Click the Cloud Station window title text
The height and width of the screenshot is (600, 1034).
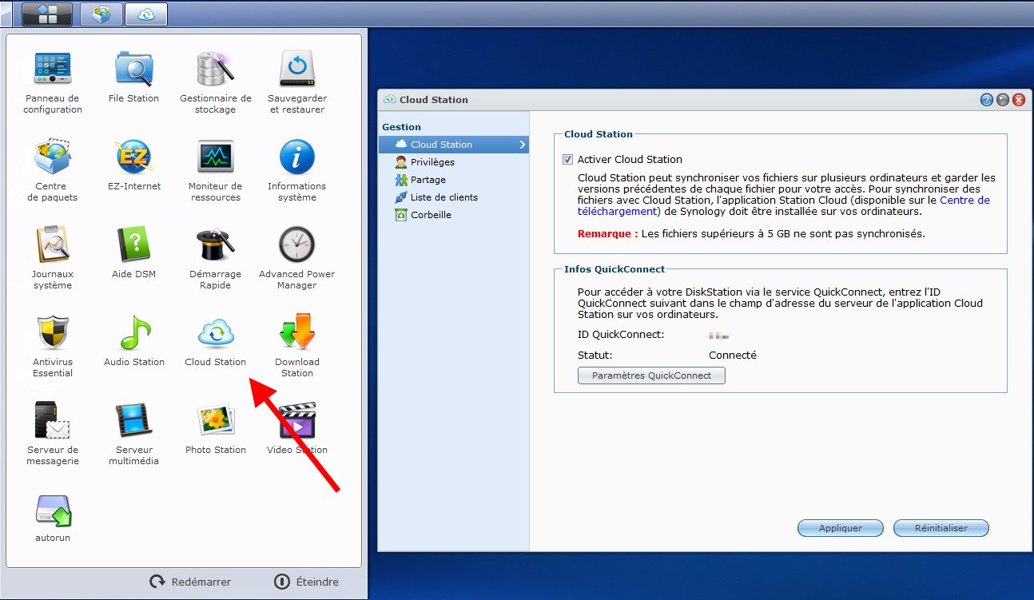point(434,100)
